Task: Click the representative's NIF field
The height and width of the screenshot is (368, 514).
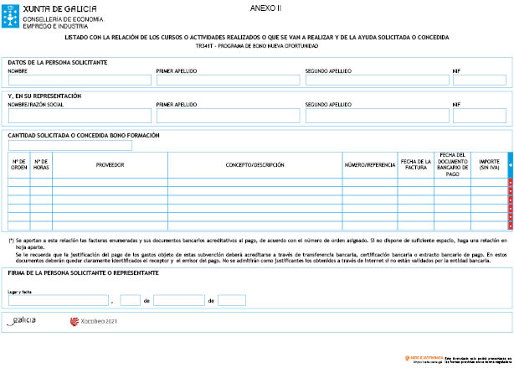Action: (x=479, y=116)
